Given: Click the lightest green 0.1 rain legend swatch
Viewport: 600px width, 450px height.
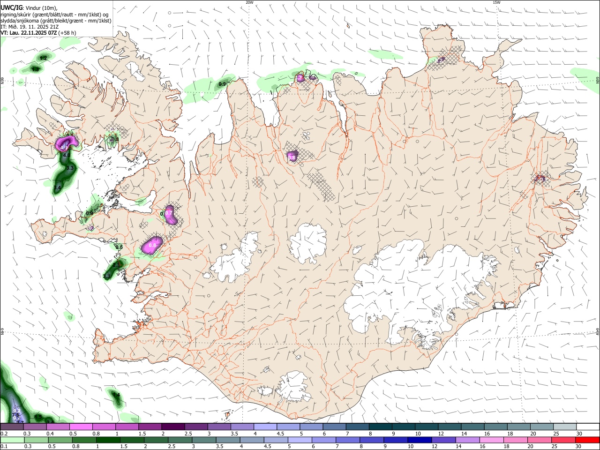Looking at the screenshot, I should [x=12, y=440].
